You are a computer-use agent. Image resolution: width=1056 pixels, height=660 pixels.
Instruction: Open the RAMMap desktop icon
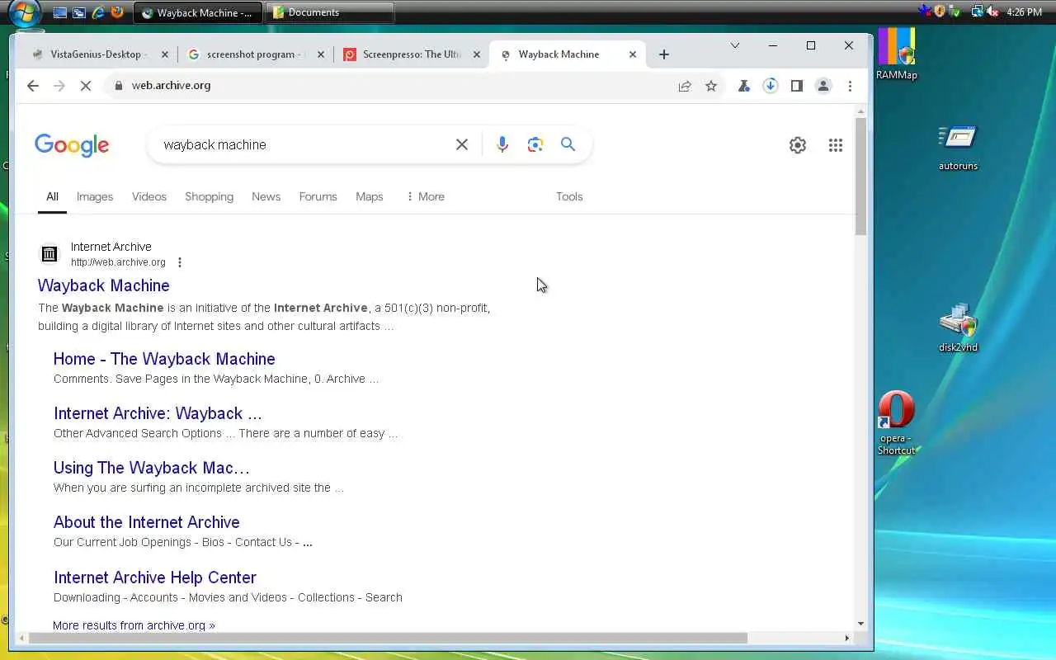click(897, 54)
